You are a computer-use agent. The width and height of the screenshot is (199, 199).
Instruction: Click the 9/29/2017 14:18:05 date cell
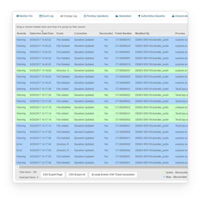click(42, 71)
